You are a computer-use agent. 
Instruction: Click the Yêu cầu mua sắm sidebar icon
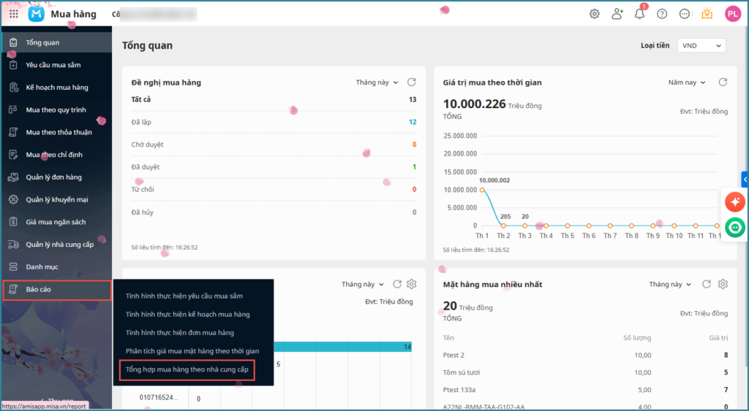[x=13, y=65]
